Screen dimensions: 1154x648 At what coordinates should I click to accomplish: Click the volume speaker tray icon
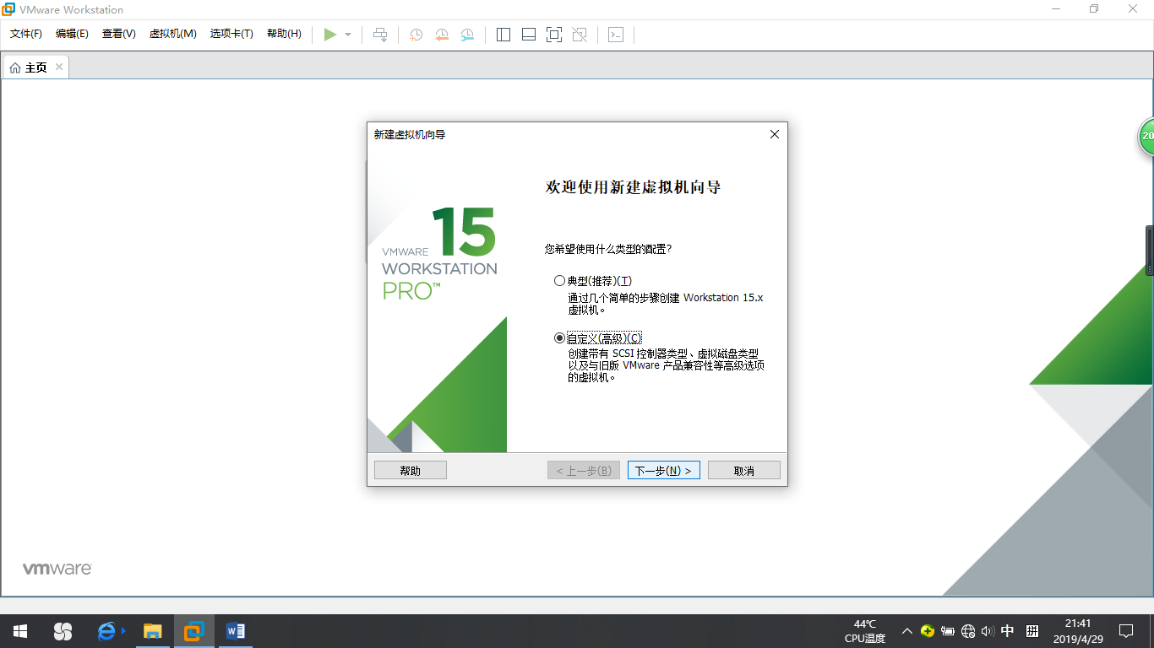(988, 631)
